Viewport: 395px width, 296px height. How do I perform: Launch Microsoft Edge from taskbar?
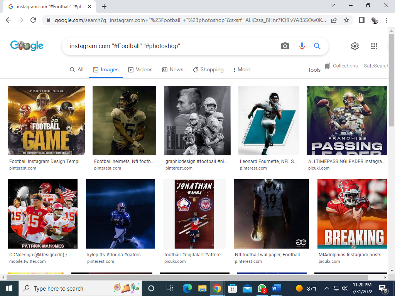click(x=187, y=288)
